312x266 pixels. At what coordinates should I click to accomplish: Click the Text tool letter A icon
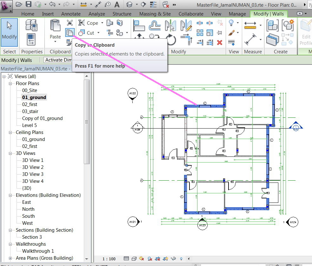click(x=117, y=4)
